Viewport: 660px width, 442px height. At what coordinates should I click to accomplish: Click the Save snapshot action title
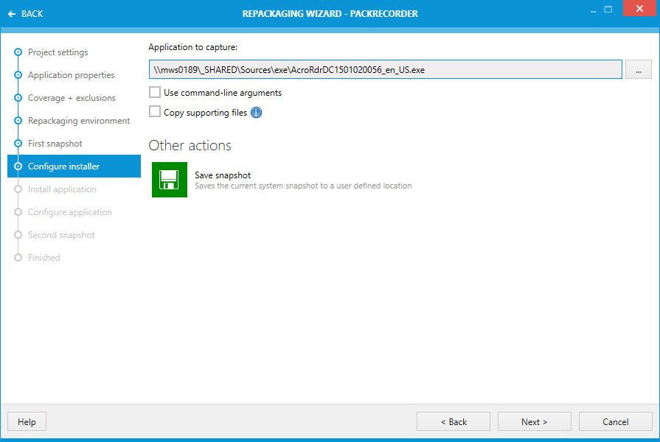coord(223,175)
